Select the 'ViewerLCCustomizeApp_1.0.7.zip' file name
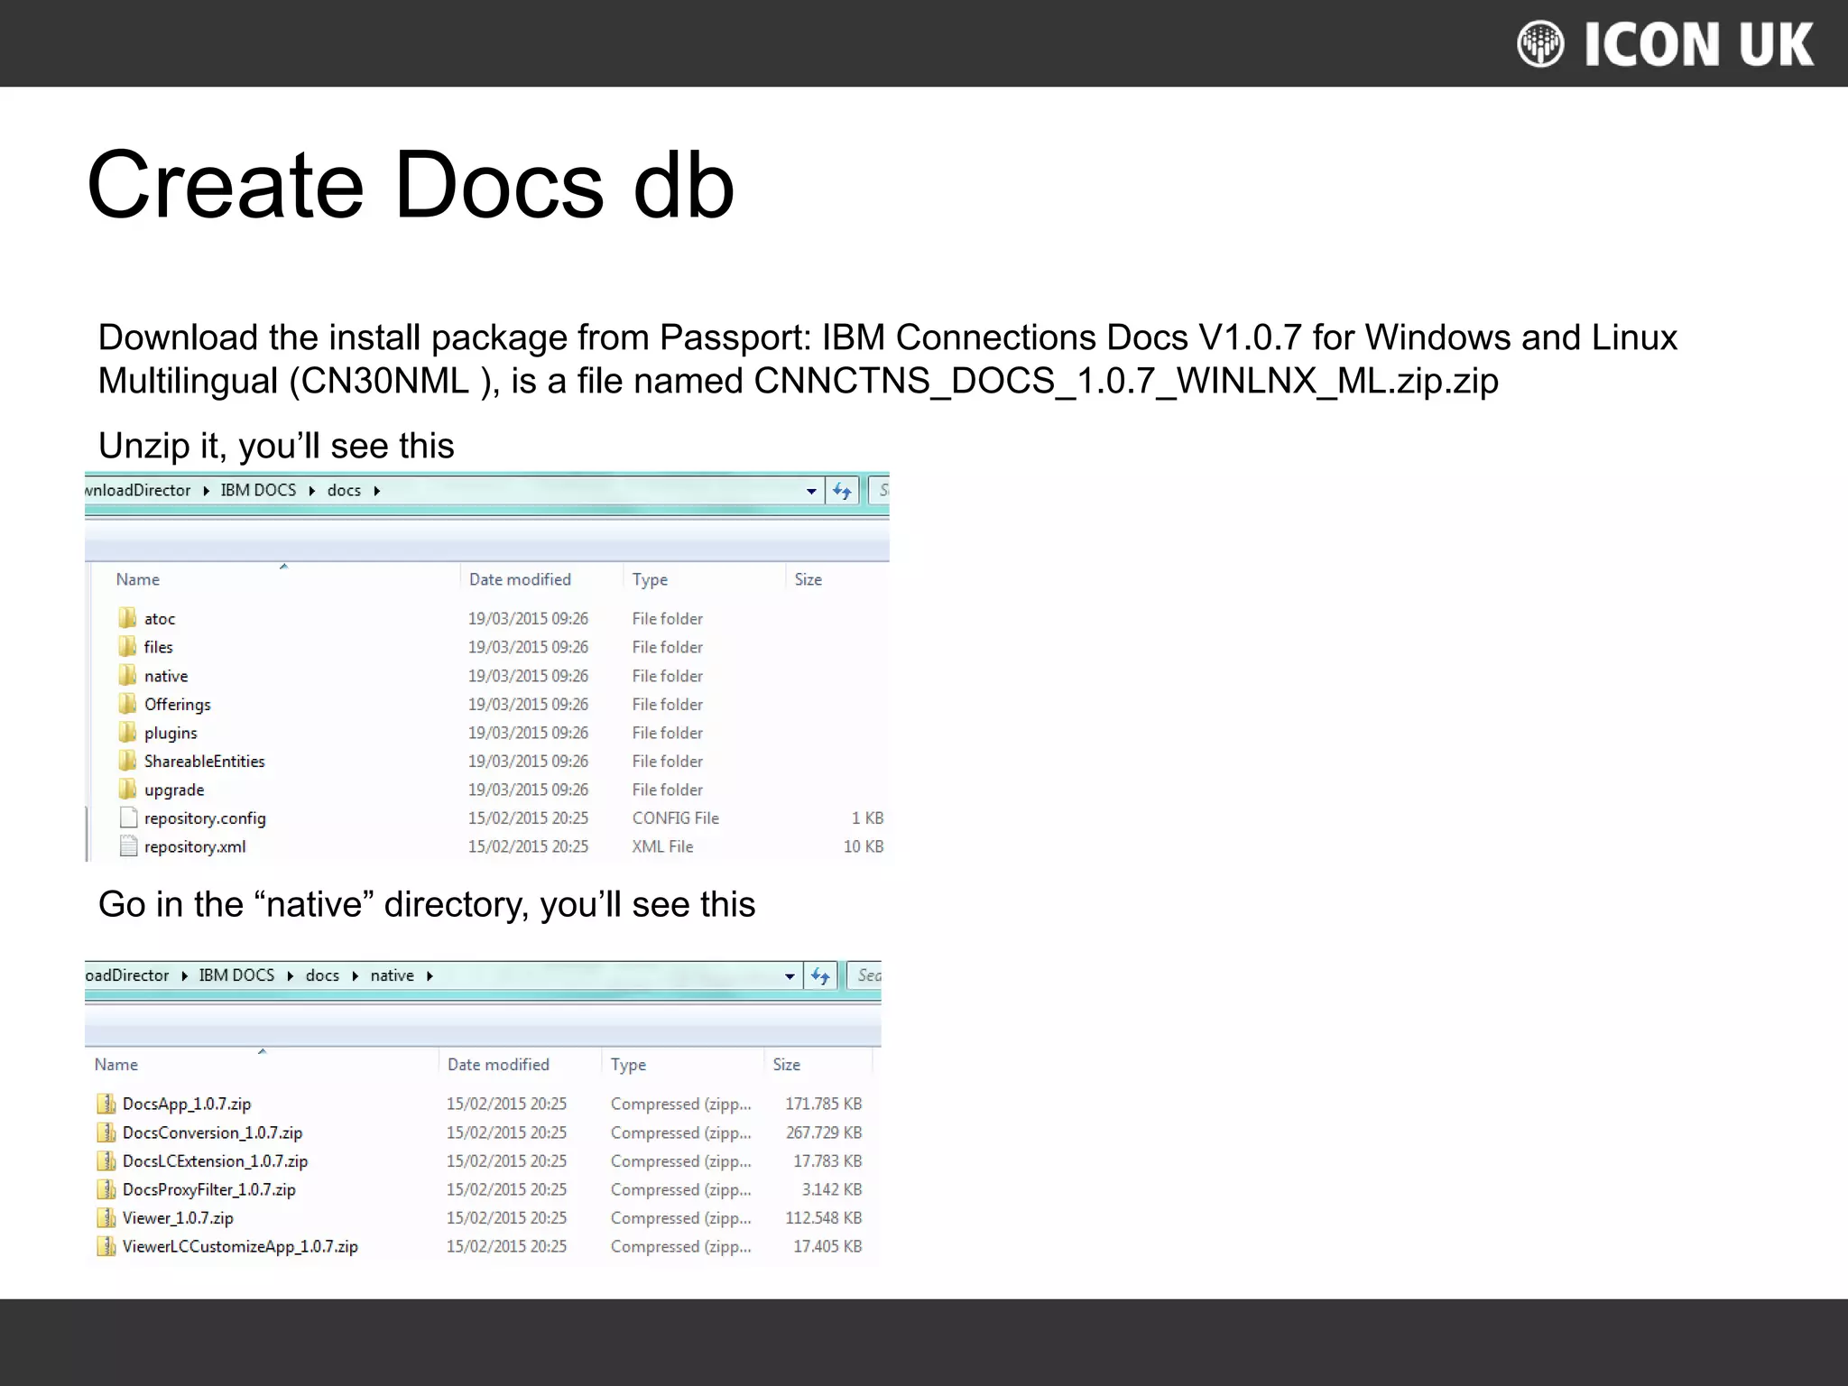 [240, 1247]
